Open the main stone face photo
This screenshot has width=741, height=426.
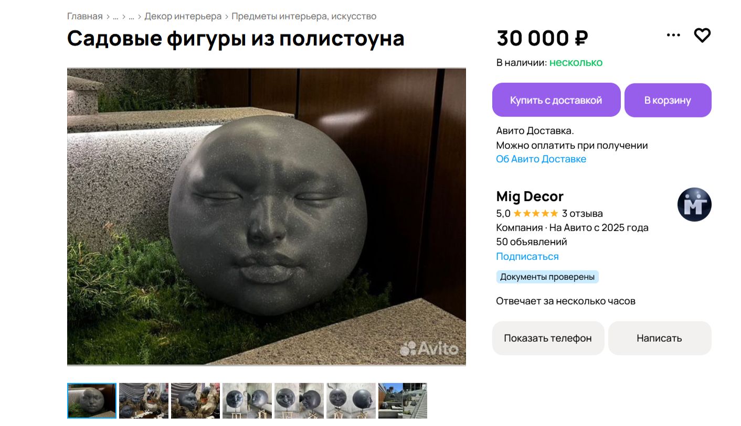point(267,216)
